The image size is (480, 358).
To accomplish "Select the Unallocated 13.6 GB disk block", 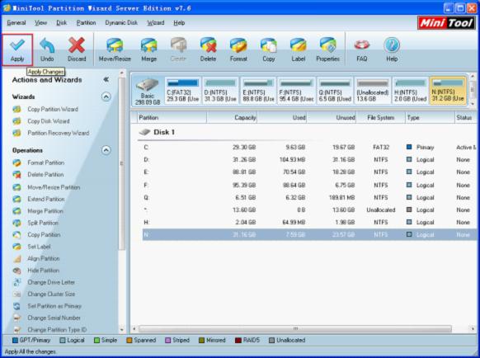I will 373,91.
